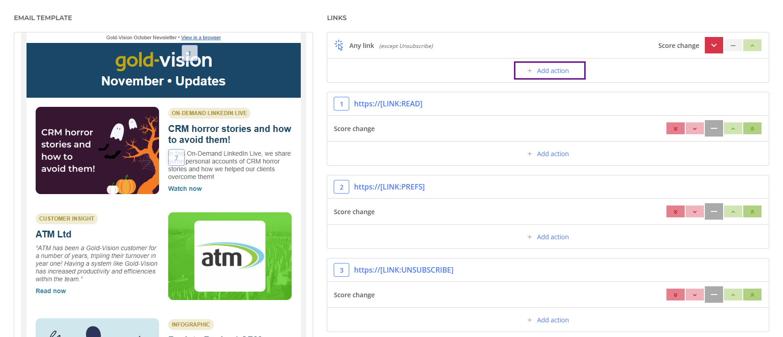Click the Any link cursor icon
The image size is (783, 337).
point(339,45)
